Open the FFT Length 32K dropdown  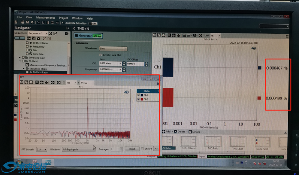click(x=41, y=149)
